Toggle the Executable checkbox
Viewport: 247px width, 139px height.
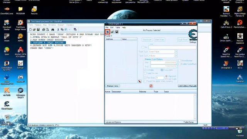(x=162, y=70)
